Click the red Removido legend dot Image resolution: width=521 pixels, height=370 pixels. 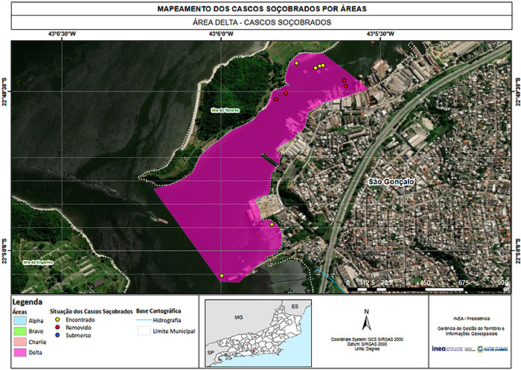(x=58, y=328)
